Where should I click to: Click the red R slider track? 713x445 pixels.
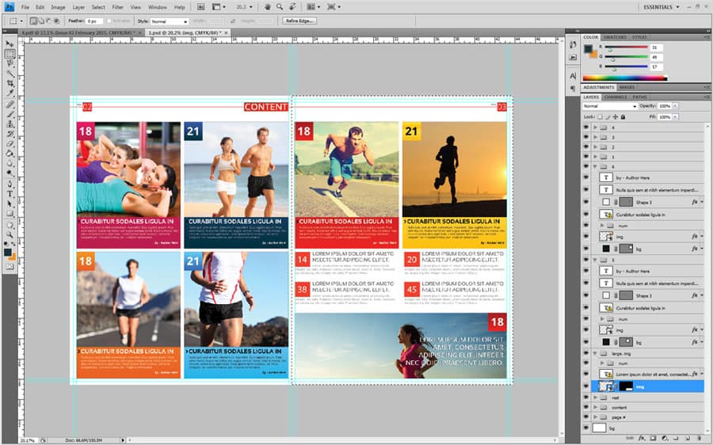(627, 47)
